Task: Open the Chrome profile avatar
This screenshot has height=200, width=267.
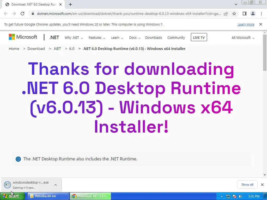Action: (253, 14)
